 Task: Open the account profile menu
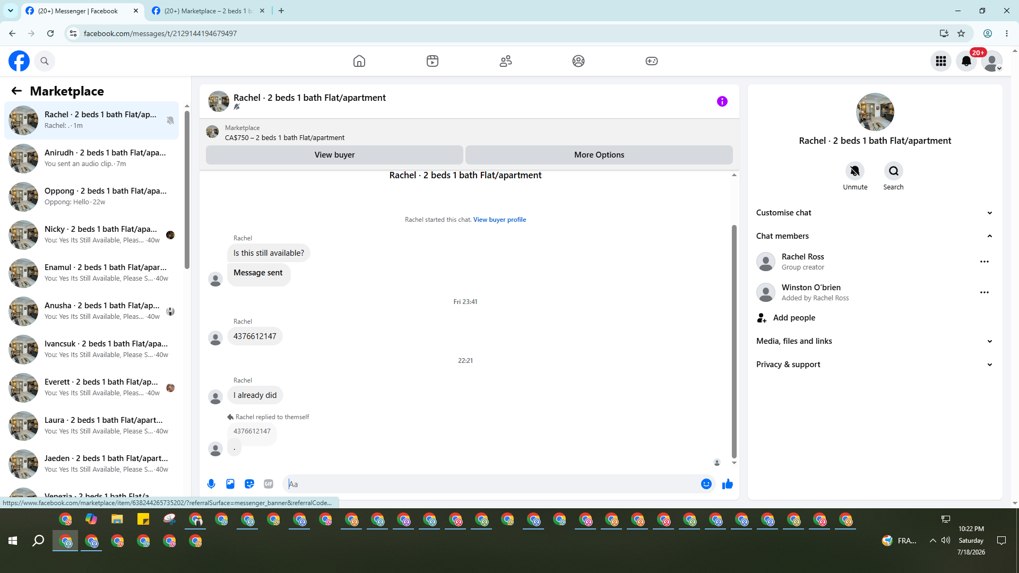(x=992, y=61)
